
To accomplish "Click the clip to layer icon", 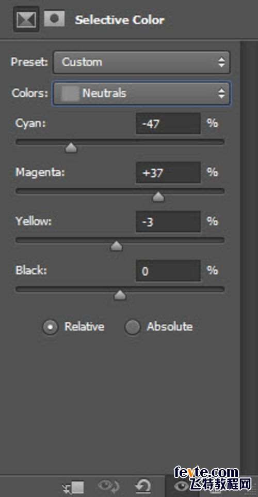I will [x=73, y=487].
